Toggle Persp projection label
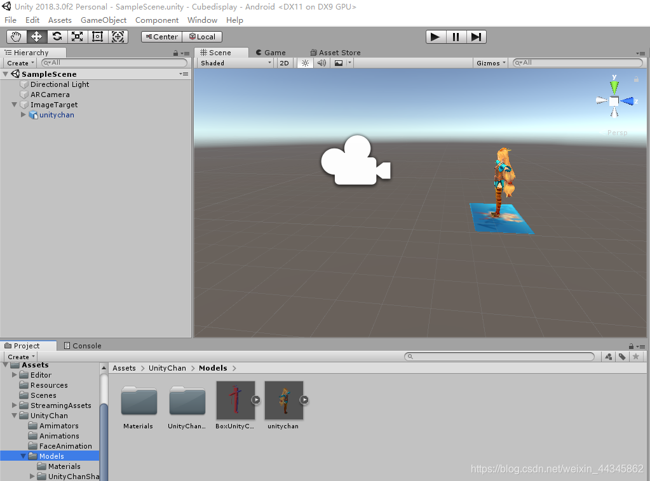The height and width of the screenshot is (481, 650). click(x=617, y=133)
